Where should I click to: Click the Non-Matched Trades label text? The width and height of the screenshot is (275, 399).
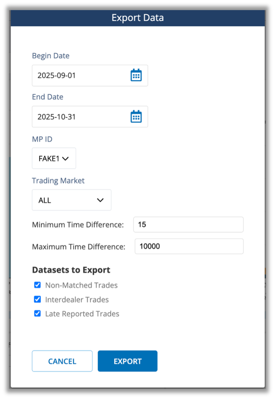coord(81,285)
